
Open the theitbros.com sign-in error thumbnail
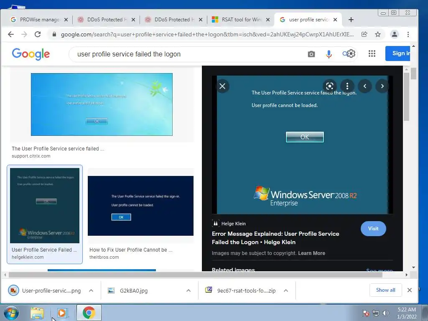tap(140, 206)
